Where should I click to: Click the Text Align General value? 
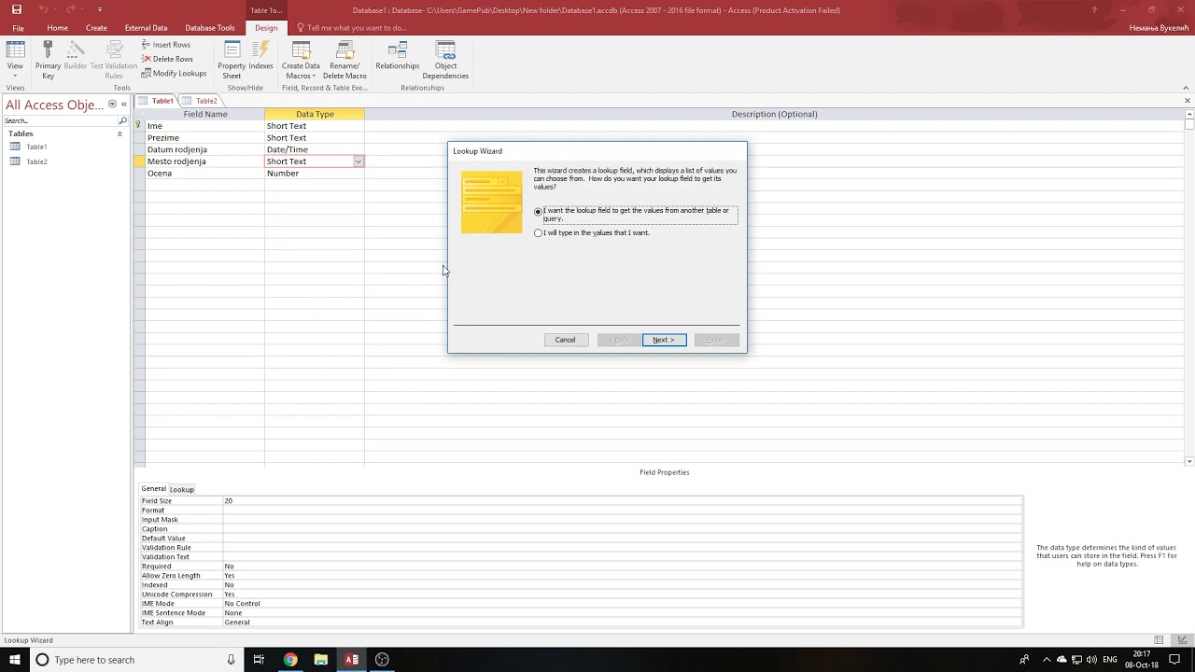click(x=623, y=623)
